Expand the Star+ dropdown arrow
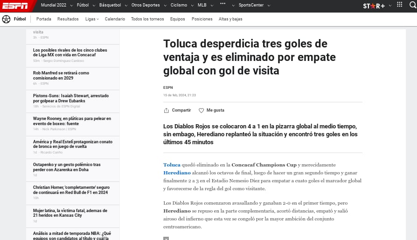 [390, 5]
